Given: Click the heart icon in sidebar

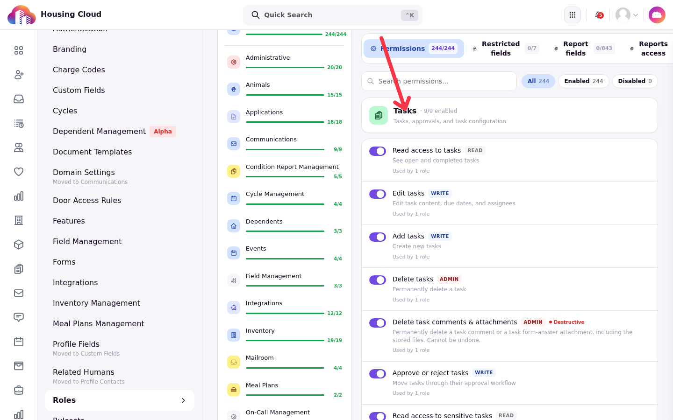Looking at the screenshot, I should tap(19, 172).
